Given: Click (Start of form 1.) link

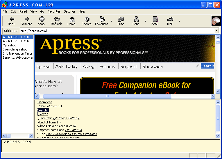Looking at the screenshot, I should click(50, 106).
